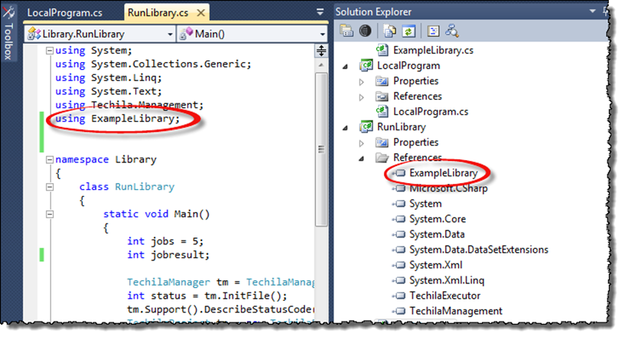Viewport: 625px width, 340px height.
Task: Collapse the Main() method outline
Action: pyautogui.click(x=98, y=214)
